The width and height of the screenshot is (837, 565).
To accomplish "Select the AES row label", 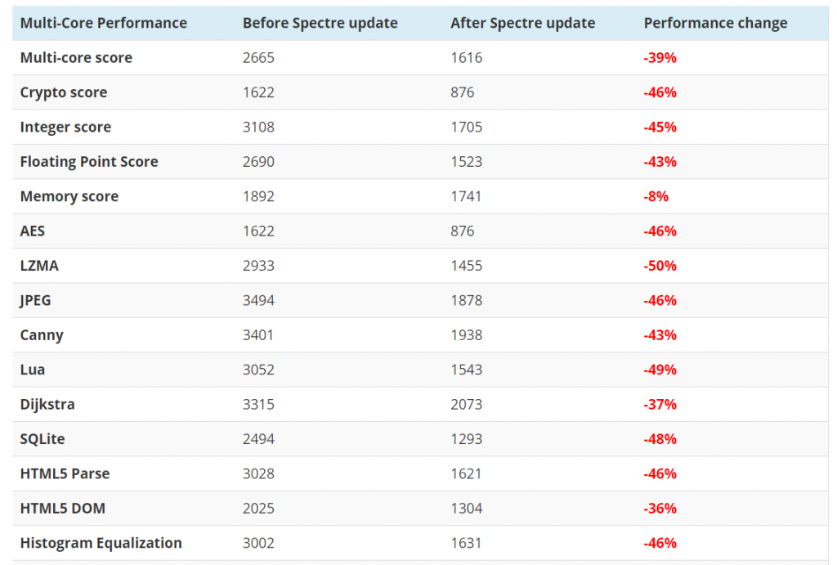I will [x=33, y=231].
